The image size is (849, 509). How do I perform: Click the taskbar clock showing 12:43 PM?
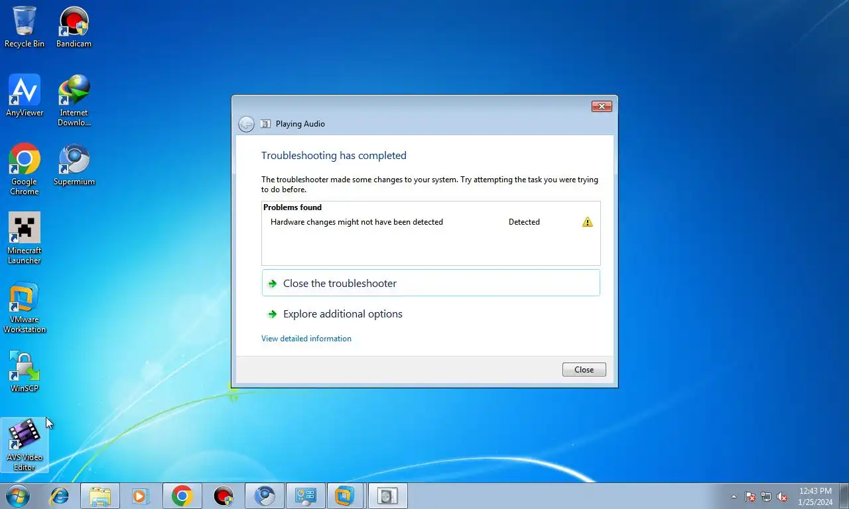(815, 491)
